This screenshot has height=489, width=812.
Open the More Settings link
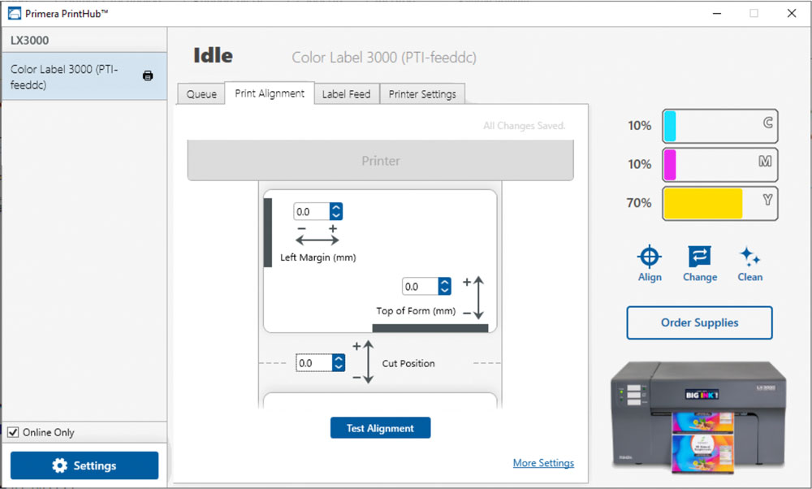[x=543, y=462]
